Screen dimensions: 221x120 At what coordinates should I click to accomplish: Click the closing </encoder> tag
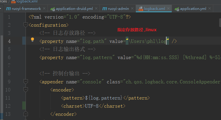click(x=63, y=114)
